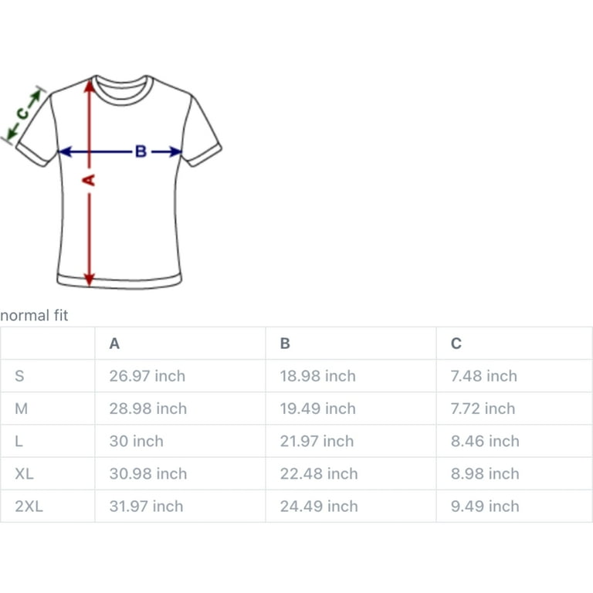Image resolution: width=593 pixels, height=593 pixels.
Task: Click the 28.98 inch cell
Action: click(x=148, y=408)
